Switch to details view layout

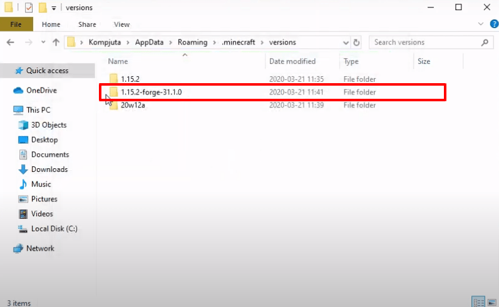pos(478,301)
